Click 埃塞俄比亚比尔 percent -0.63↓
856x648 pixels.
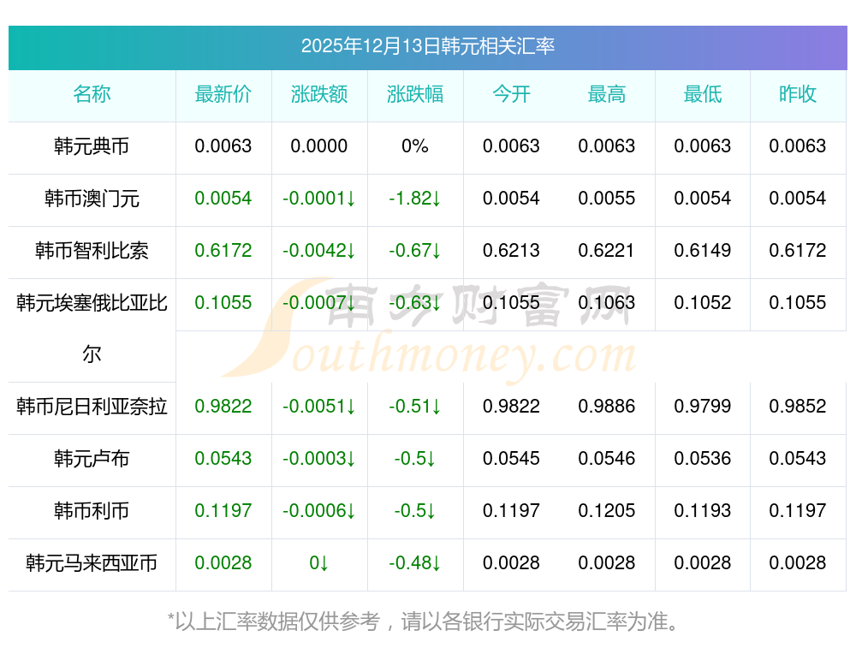click(x=415, y=302)
